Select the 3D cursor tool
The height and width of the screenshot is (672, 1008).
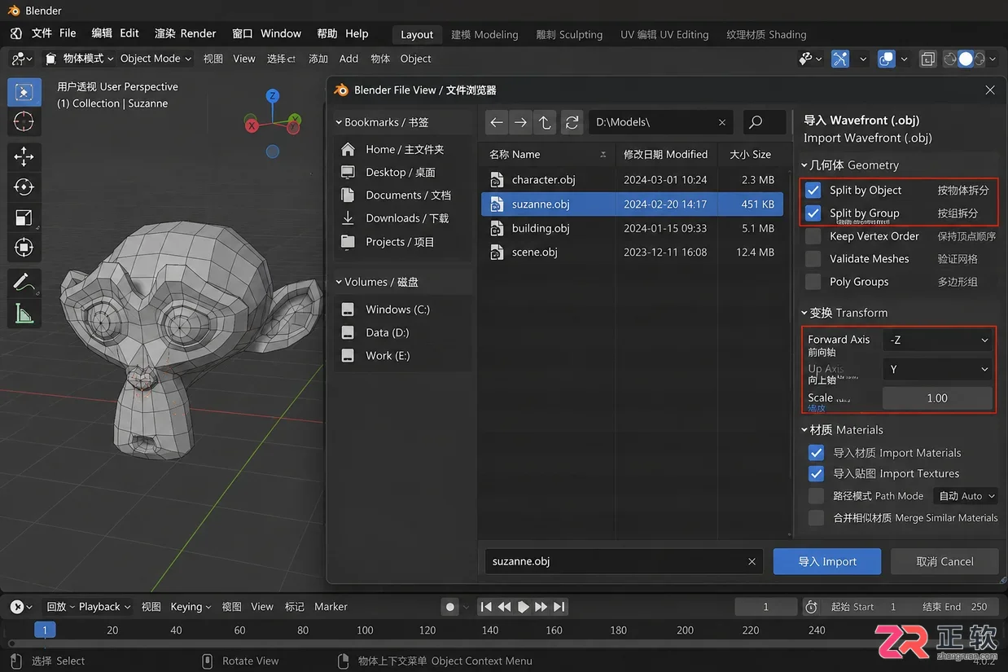tap(24, 121)
